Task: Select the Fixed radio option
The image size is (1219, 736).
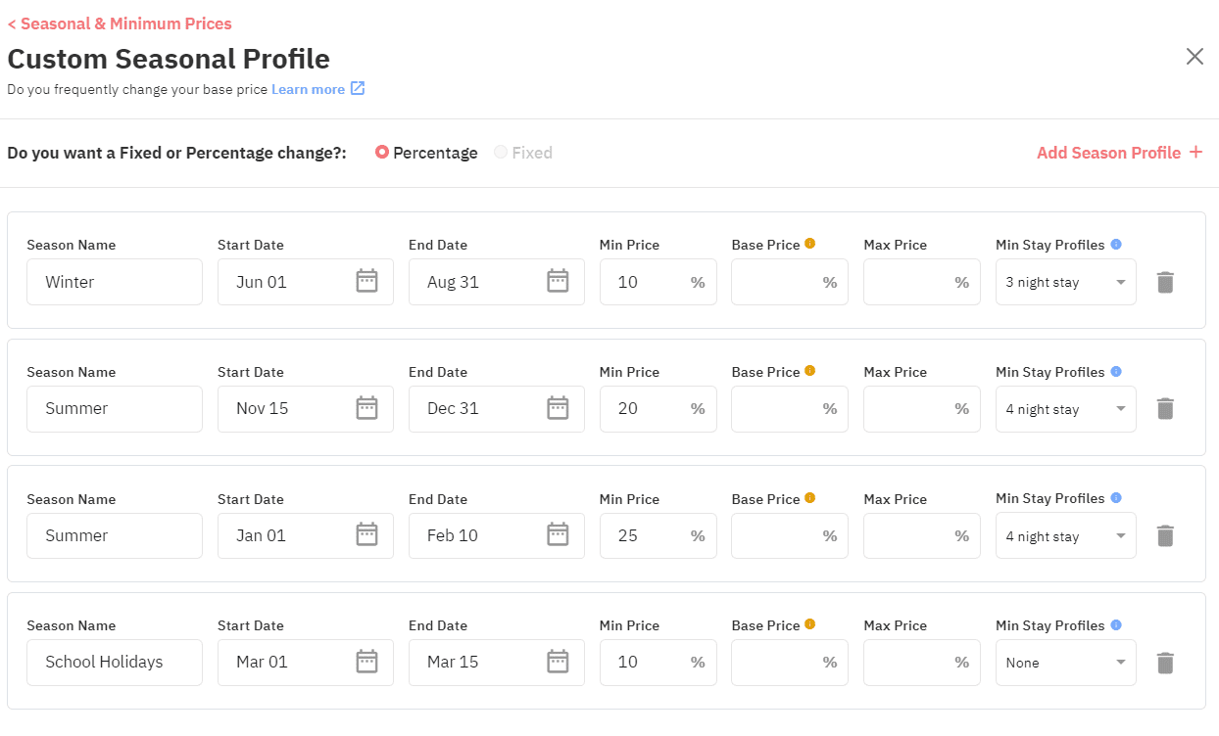Action: coord(501,153)
